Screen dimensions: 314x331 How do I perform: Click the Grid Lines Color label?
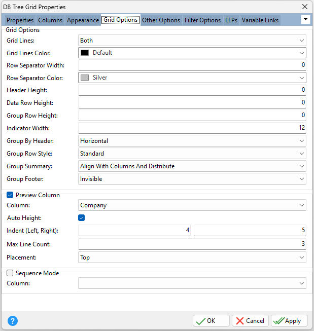click(28, 53)
